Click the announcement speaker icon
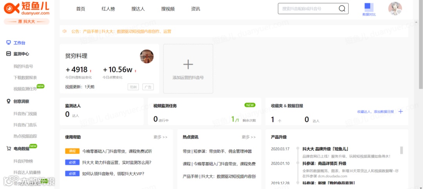The image size is (423, 189). tap(65, 31)
